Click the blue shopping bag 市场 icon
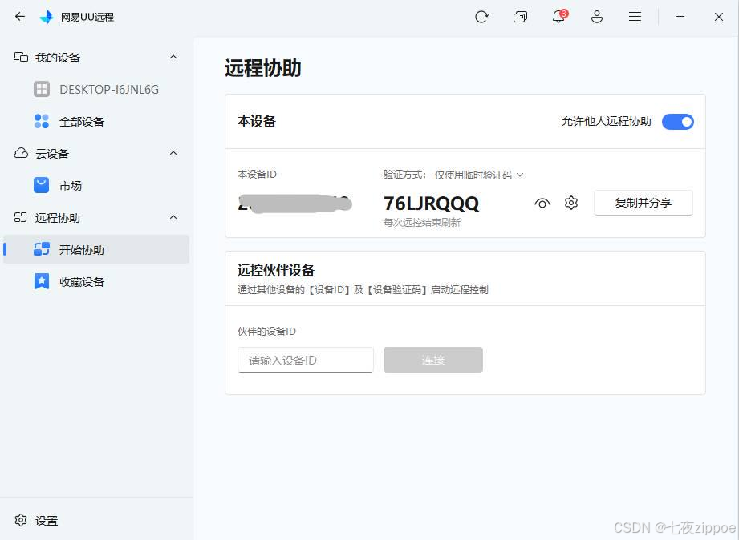The height and width of the screenshot is (540, 739). click(42, 185)
